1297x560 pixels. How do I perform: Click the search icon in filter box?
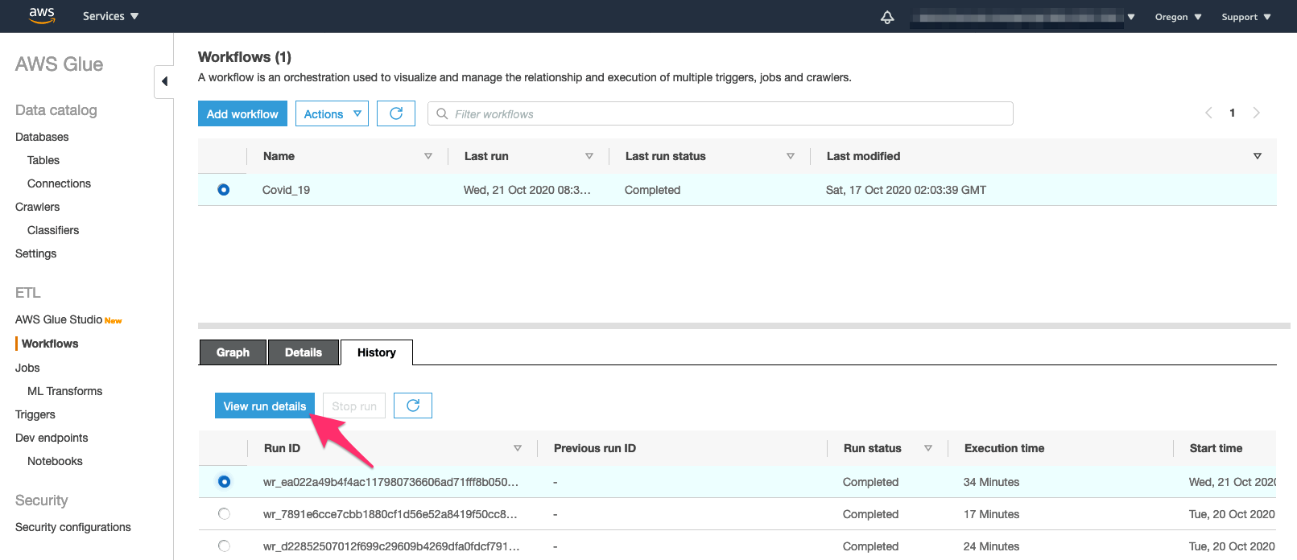pyautogui.click(x=442, y=113)
